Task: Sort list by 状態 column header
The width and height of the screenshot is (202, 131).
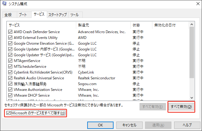Action: point(141,25)
